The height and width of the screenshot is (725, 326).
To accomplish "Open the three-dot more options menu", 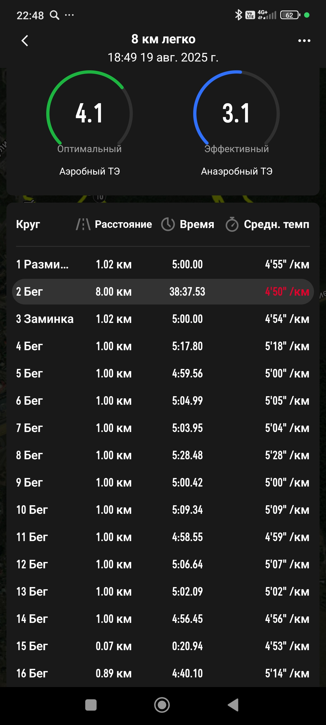I will pos(304,41).
